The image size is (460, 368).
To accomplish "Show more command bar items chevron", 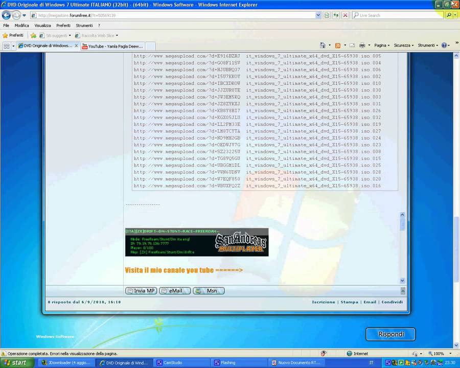I will coord(456,43).
